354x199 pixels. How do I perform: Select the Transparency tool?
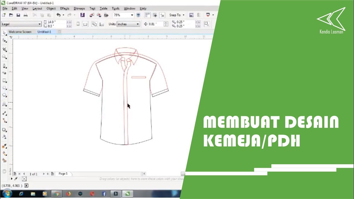pos(4,137)
